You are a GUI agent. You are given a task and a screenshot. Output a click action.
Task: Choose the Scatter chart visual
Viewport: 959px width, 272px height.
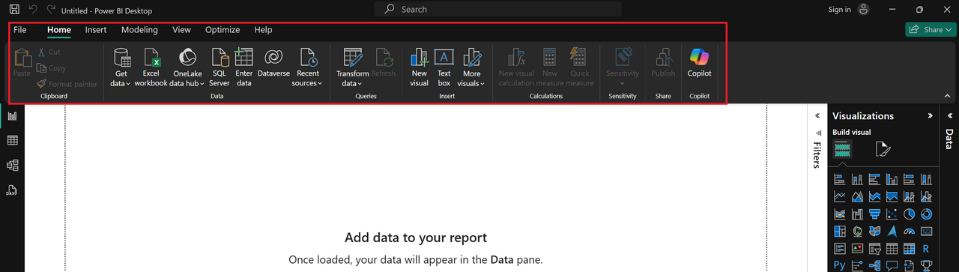coord(892,214)
